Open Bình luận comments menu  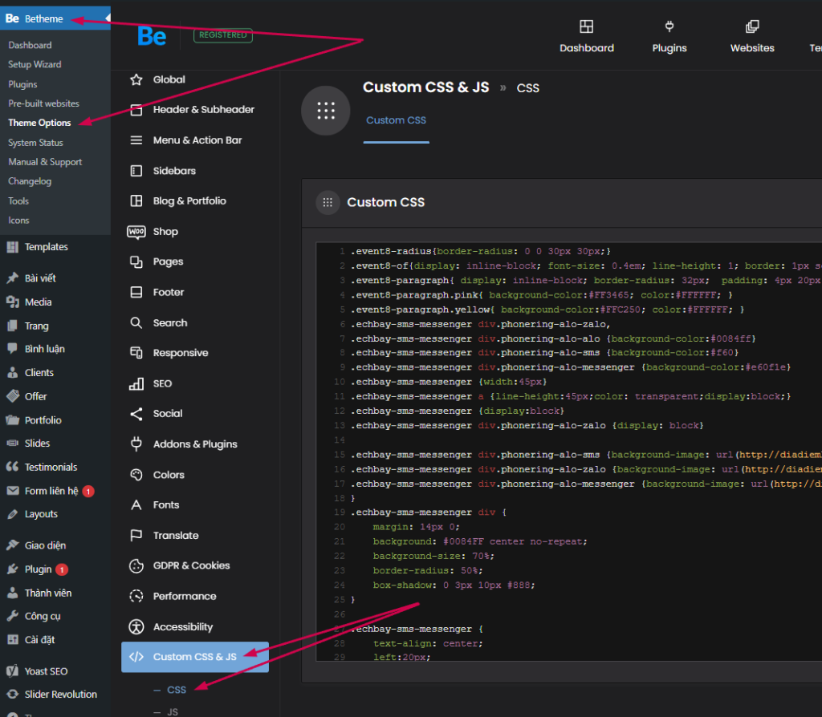pyautogui.click(x=45, y=349)
